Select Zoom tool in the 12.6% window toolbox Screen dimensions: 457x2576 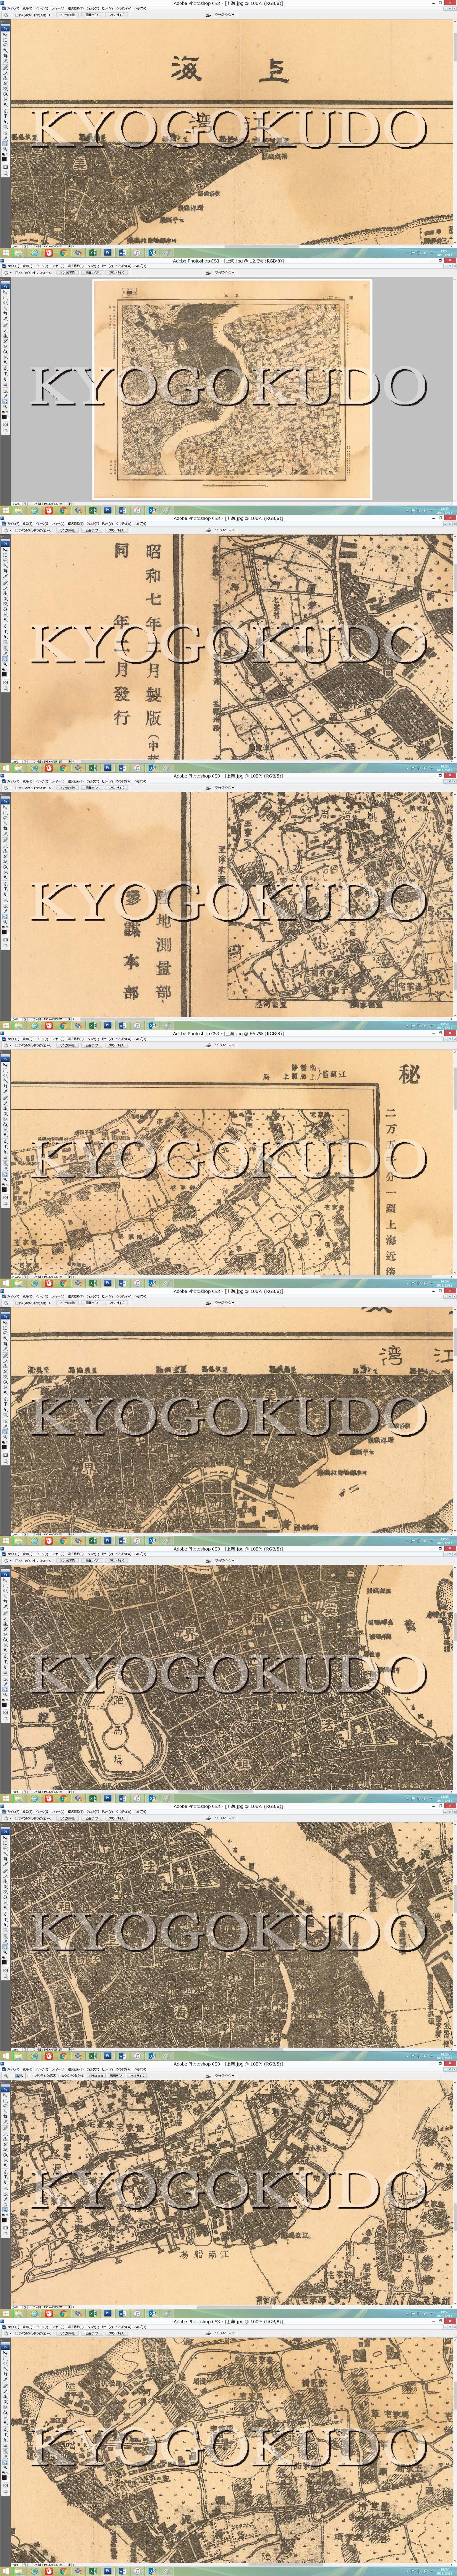[5, 407]
